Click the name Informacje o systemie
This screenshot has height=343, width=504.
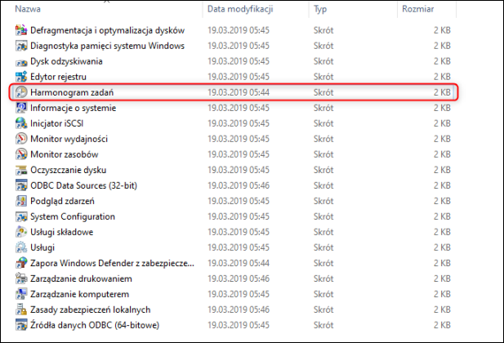click(x=73, y=108)
